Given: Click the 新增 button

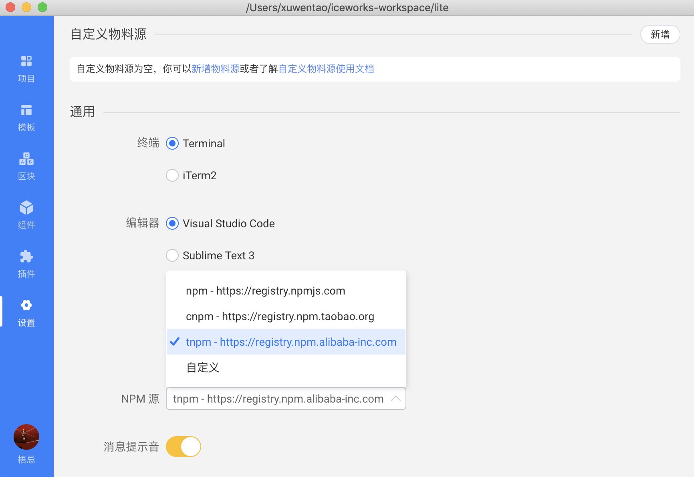Looking at the screenshot, I should pos(660,34).
